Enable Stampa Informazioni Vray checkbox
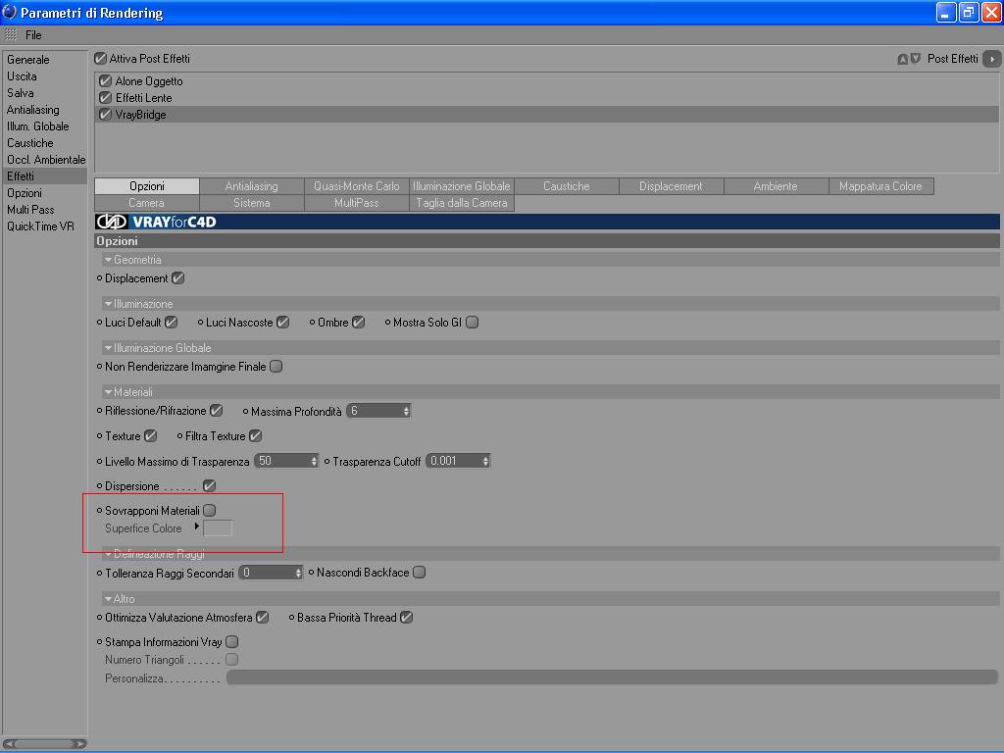Screen dimensions: 1004x753 click(232, 642)
